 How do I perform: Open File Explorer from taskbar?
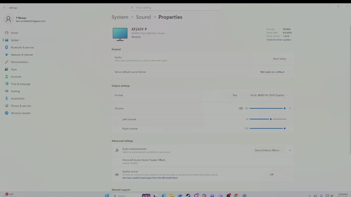[x=172, y=195]
